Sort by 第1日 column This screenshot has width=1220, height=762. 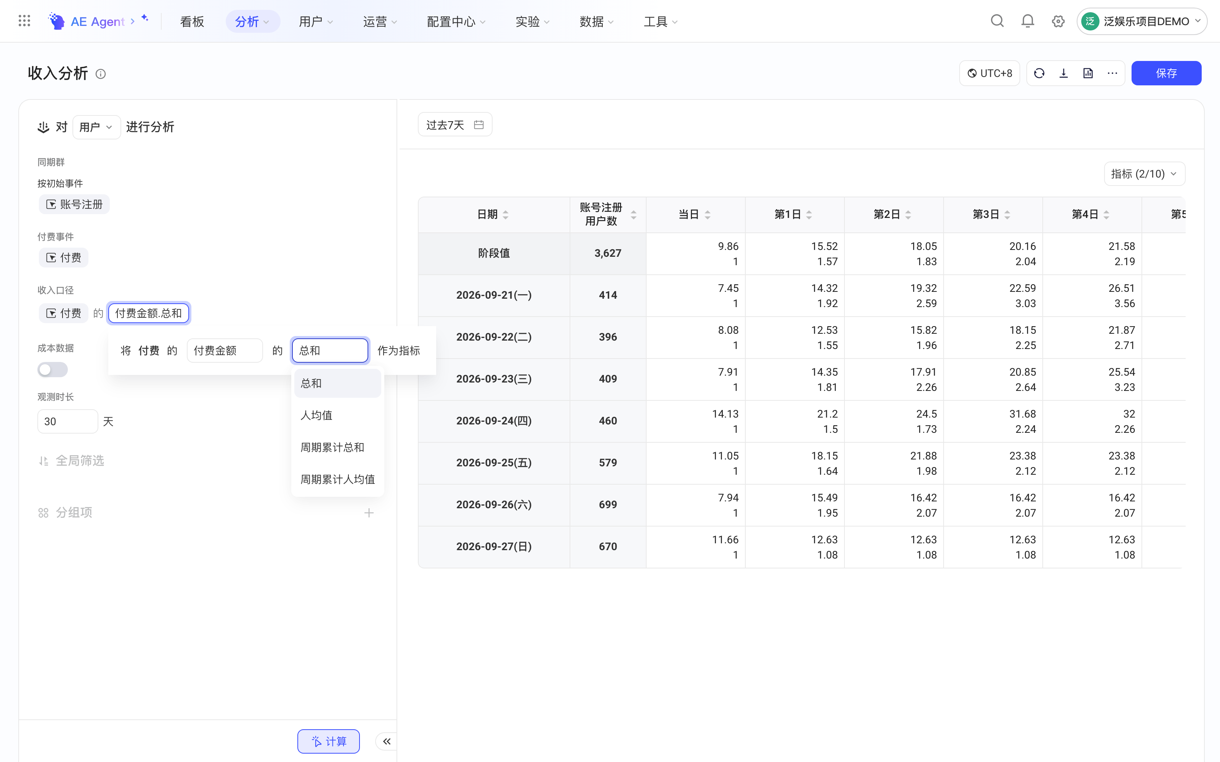coord(809,215)
